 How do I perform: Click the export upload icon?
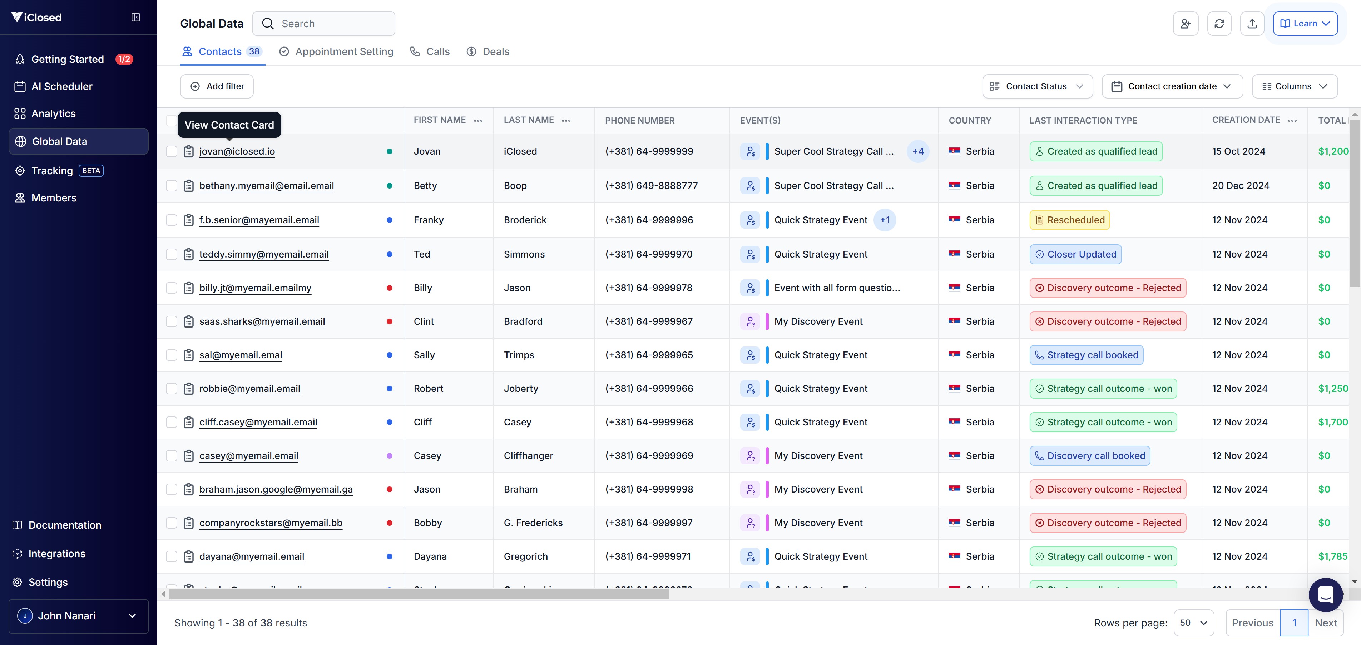point(1252,24)
